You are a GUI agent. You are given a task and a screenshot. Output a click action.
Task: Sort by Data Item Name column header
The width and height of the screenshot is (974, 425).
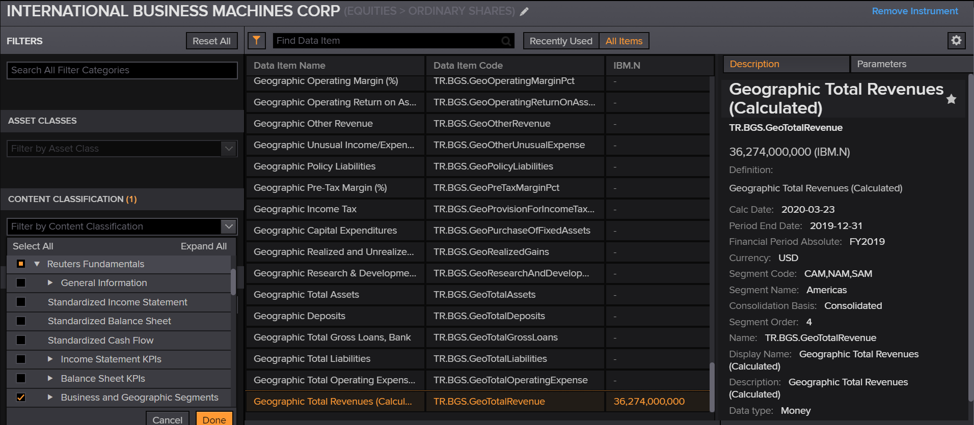tap(336, 66)
